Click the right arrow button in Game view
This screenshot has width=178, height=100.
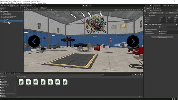(133, 41)
